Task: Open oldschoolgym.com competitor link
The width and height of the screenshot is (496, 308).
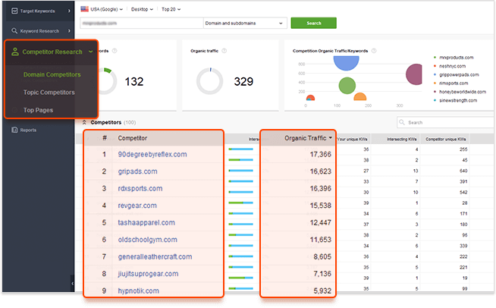Action: pos(147,240)
